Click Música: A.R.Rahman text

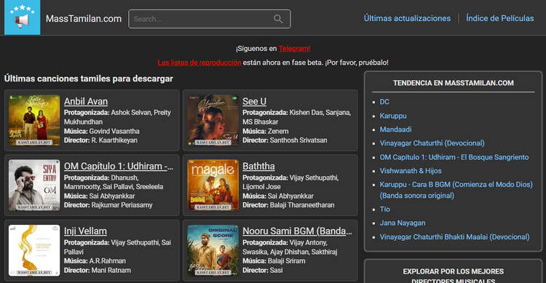95,260
